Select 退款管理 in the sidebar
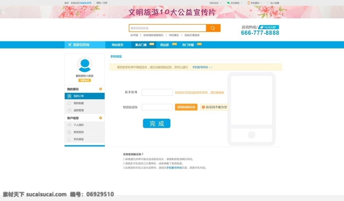The height and width of the screenshot is (201, 344). [85, 110]
